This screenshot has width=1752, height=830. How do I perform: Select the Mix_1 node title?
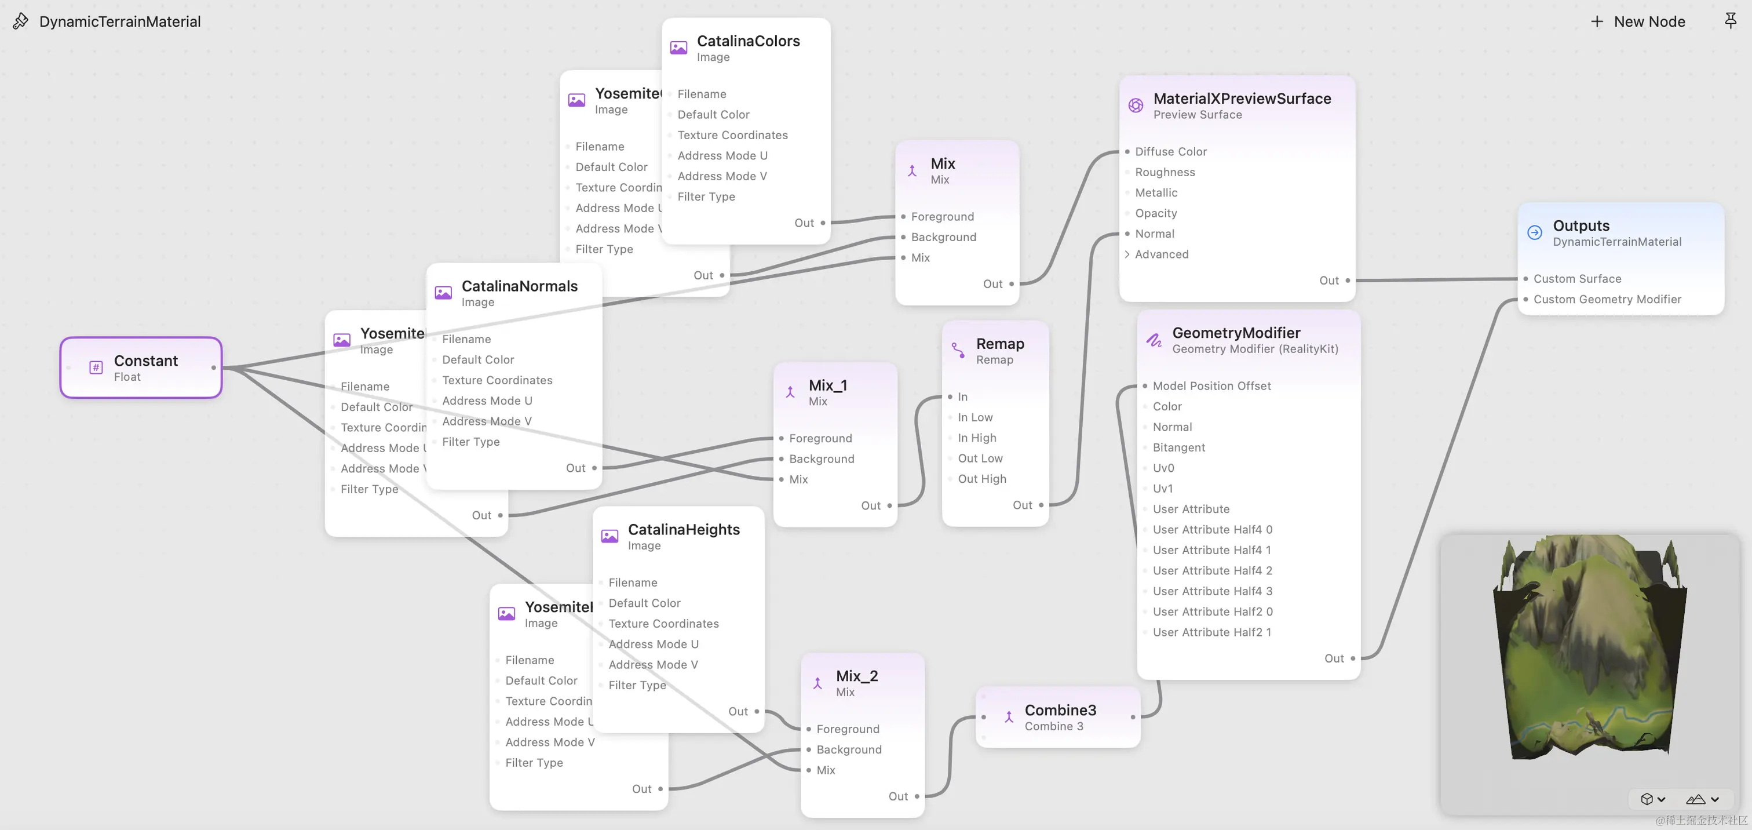(x=827, y=385)
